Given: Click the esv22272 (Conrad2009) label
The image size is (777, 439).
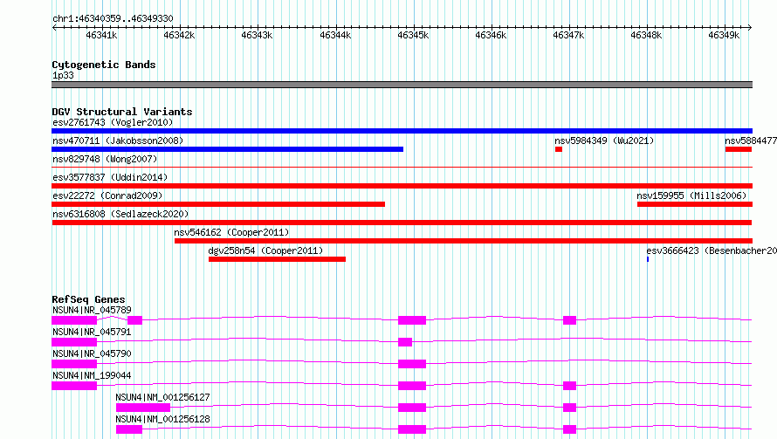Looking at the screenshot, I should click(x=107, y=195).
